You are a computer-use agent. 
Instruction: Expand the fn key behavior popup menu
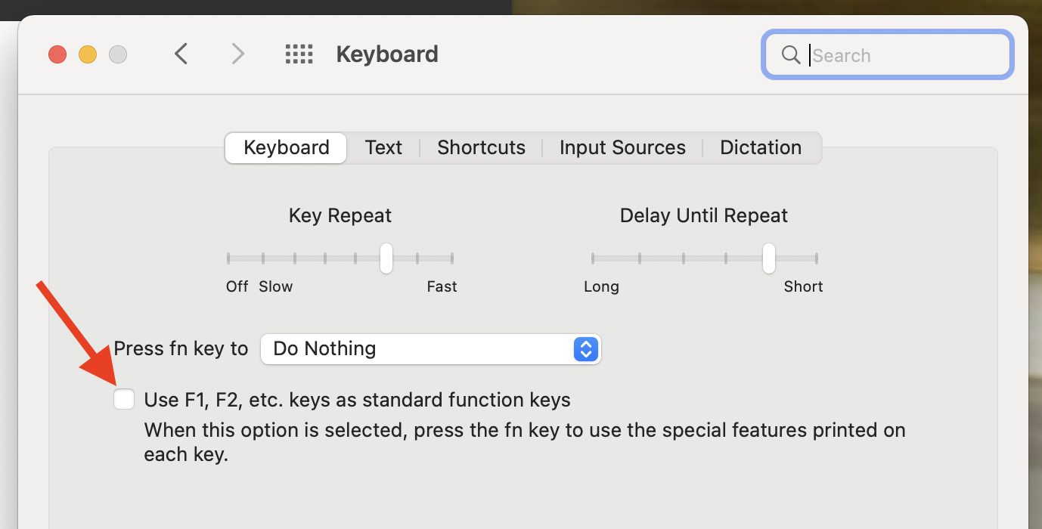coord(431,349)
